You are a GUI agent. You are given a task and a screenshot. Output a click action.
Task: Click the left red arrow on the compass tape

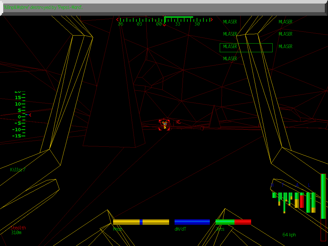coord(118,19)
